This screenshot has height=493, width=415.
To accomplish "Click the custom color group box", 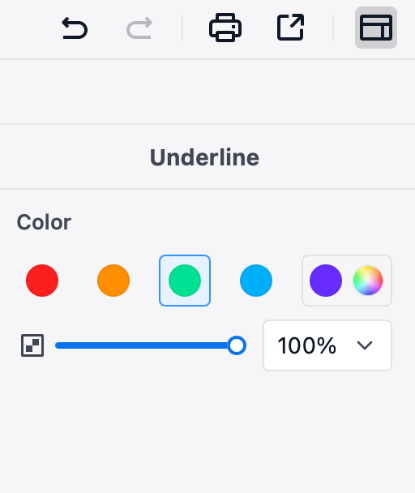I will coord(347,281).
